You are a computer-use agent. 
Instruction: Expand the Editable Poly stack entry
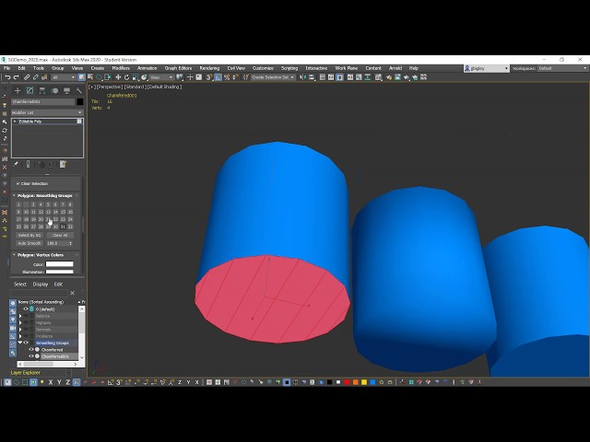coord(15,122)
